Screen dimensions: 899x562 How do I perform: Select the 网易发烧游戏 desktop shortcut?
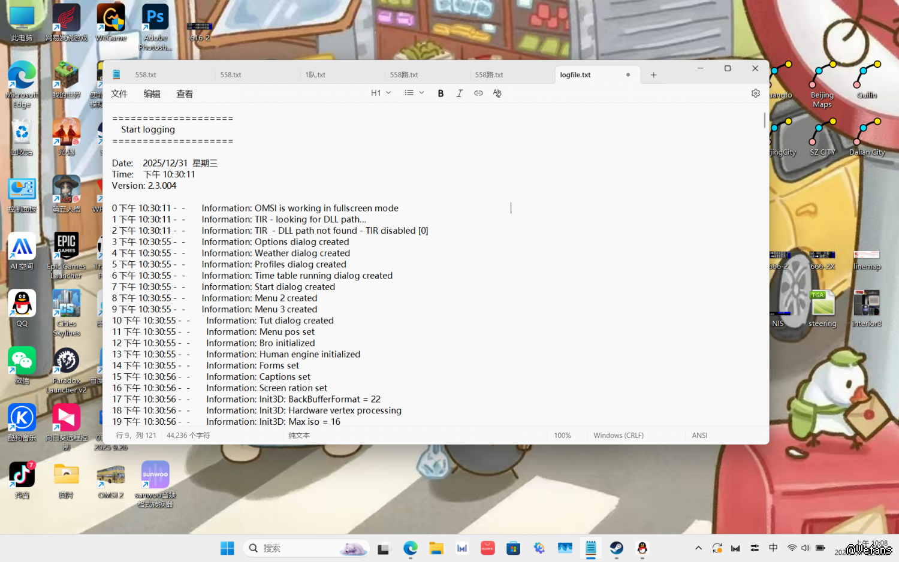click(67, 23)
